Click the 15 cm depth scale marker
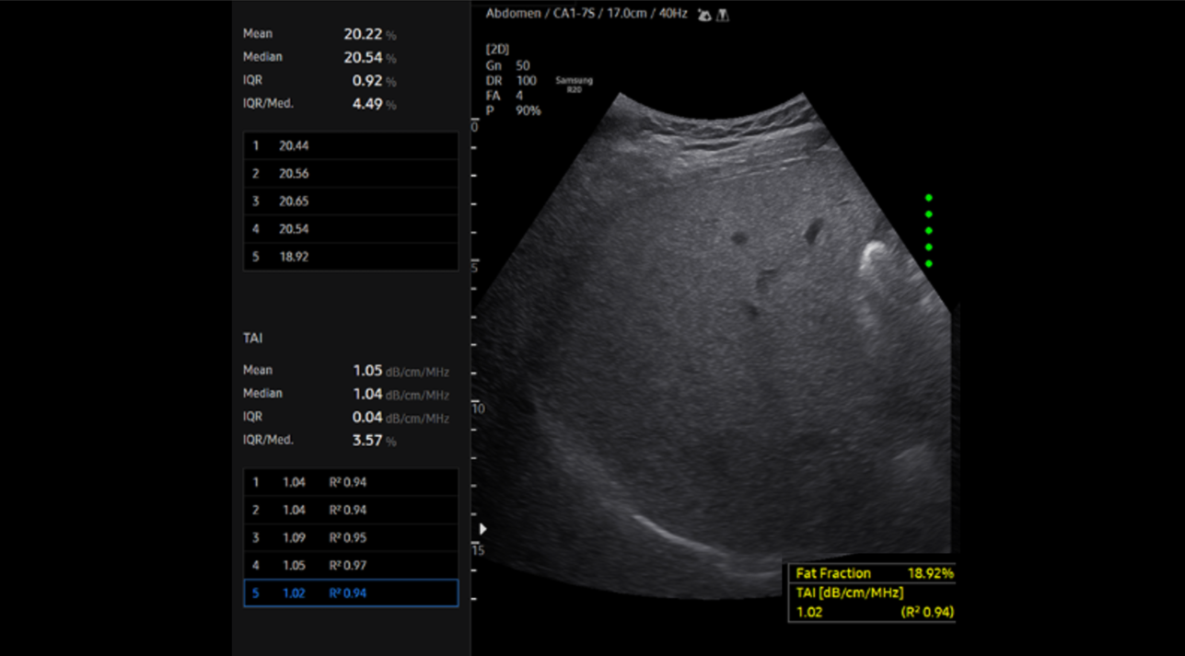This screenshot has height=656, width=1185. click(478, 549)
